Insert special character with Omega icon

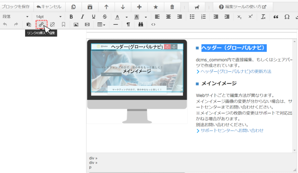pyautogui.click(x=287, y=17)
